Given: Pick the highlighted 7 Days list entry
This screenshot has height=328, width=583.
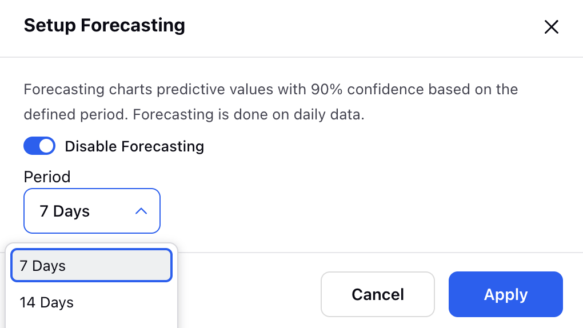Looking at the screenshot, I should point(91,266).
